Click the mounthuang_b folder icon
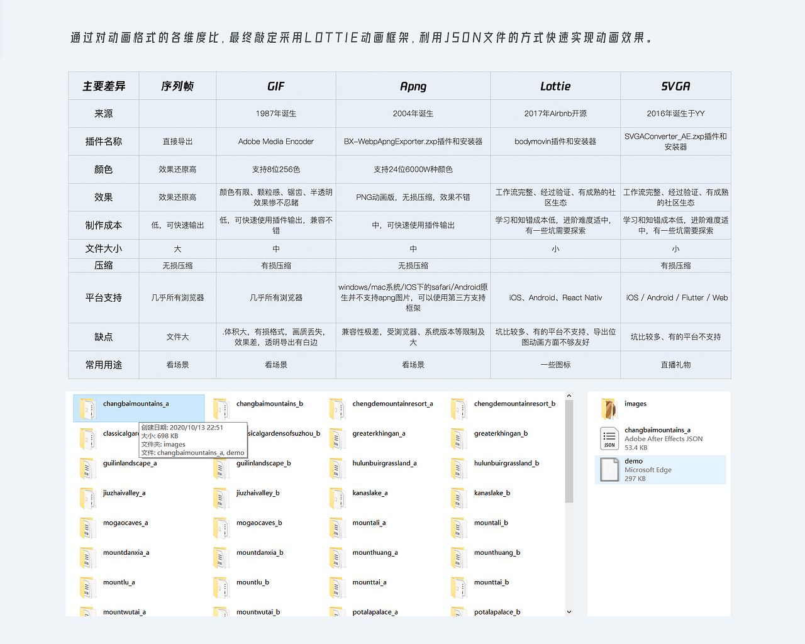Image resolution: width=805 pixels, height=644 pixels. pos(458,557)
